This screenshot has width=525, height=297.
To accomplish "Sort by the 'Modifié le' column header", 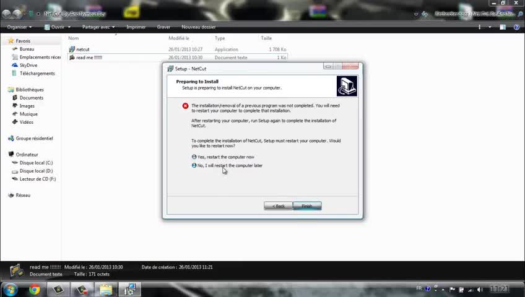I will tap(179, 38).
